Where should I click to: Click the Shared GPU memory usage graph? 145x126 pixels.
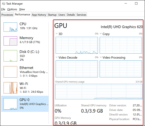click(99, 92)
